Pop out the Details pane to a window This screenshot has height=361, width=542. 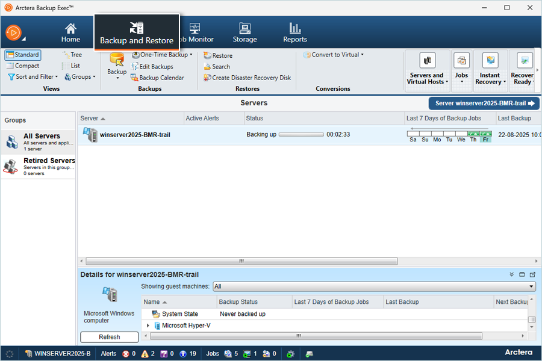pos(532,274)
